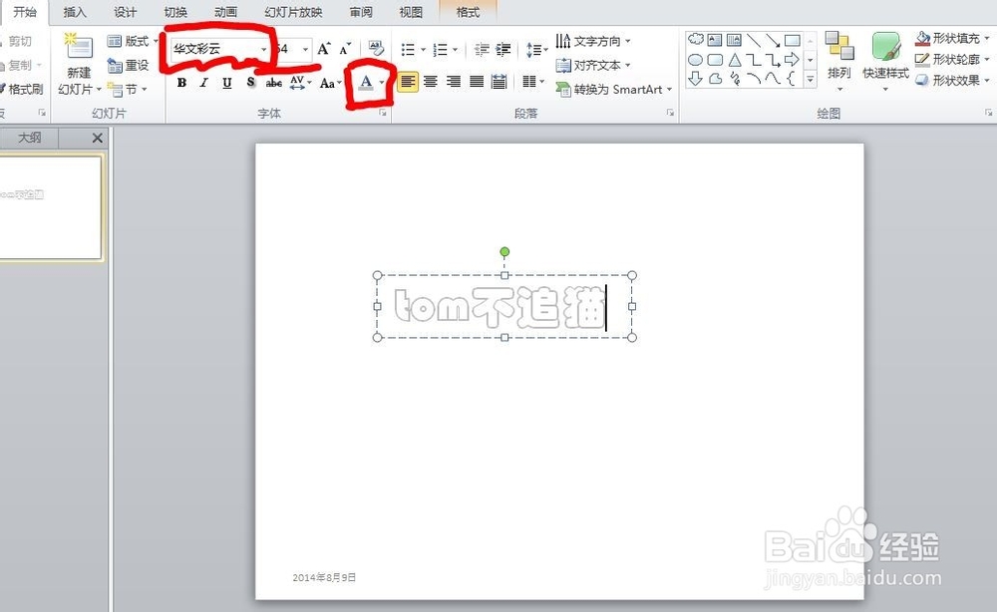This screenshot has height=612, width=997.
Task: Open 快速样式 quick styles gallery
Action: pyautogui.click(x=885, y=62)
